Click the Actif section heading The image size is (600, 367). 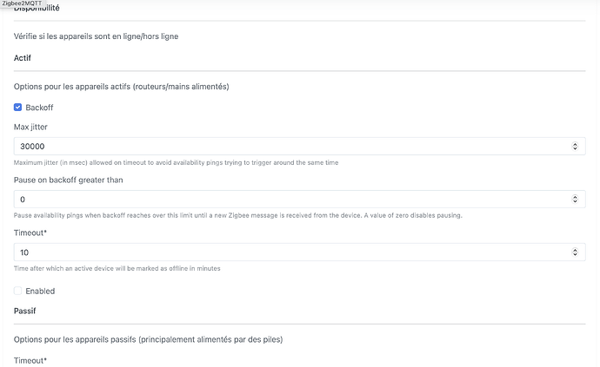click(24, 57)
